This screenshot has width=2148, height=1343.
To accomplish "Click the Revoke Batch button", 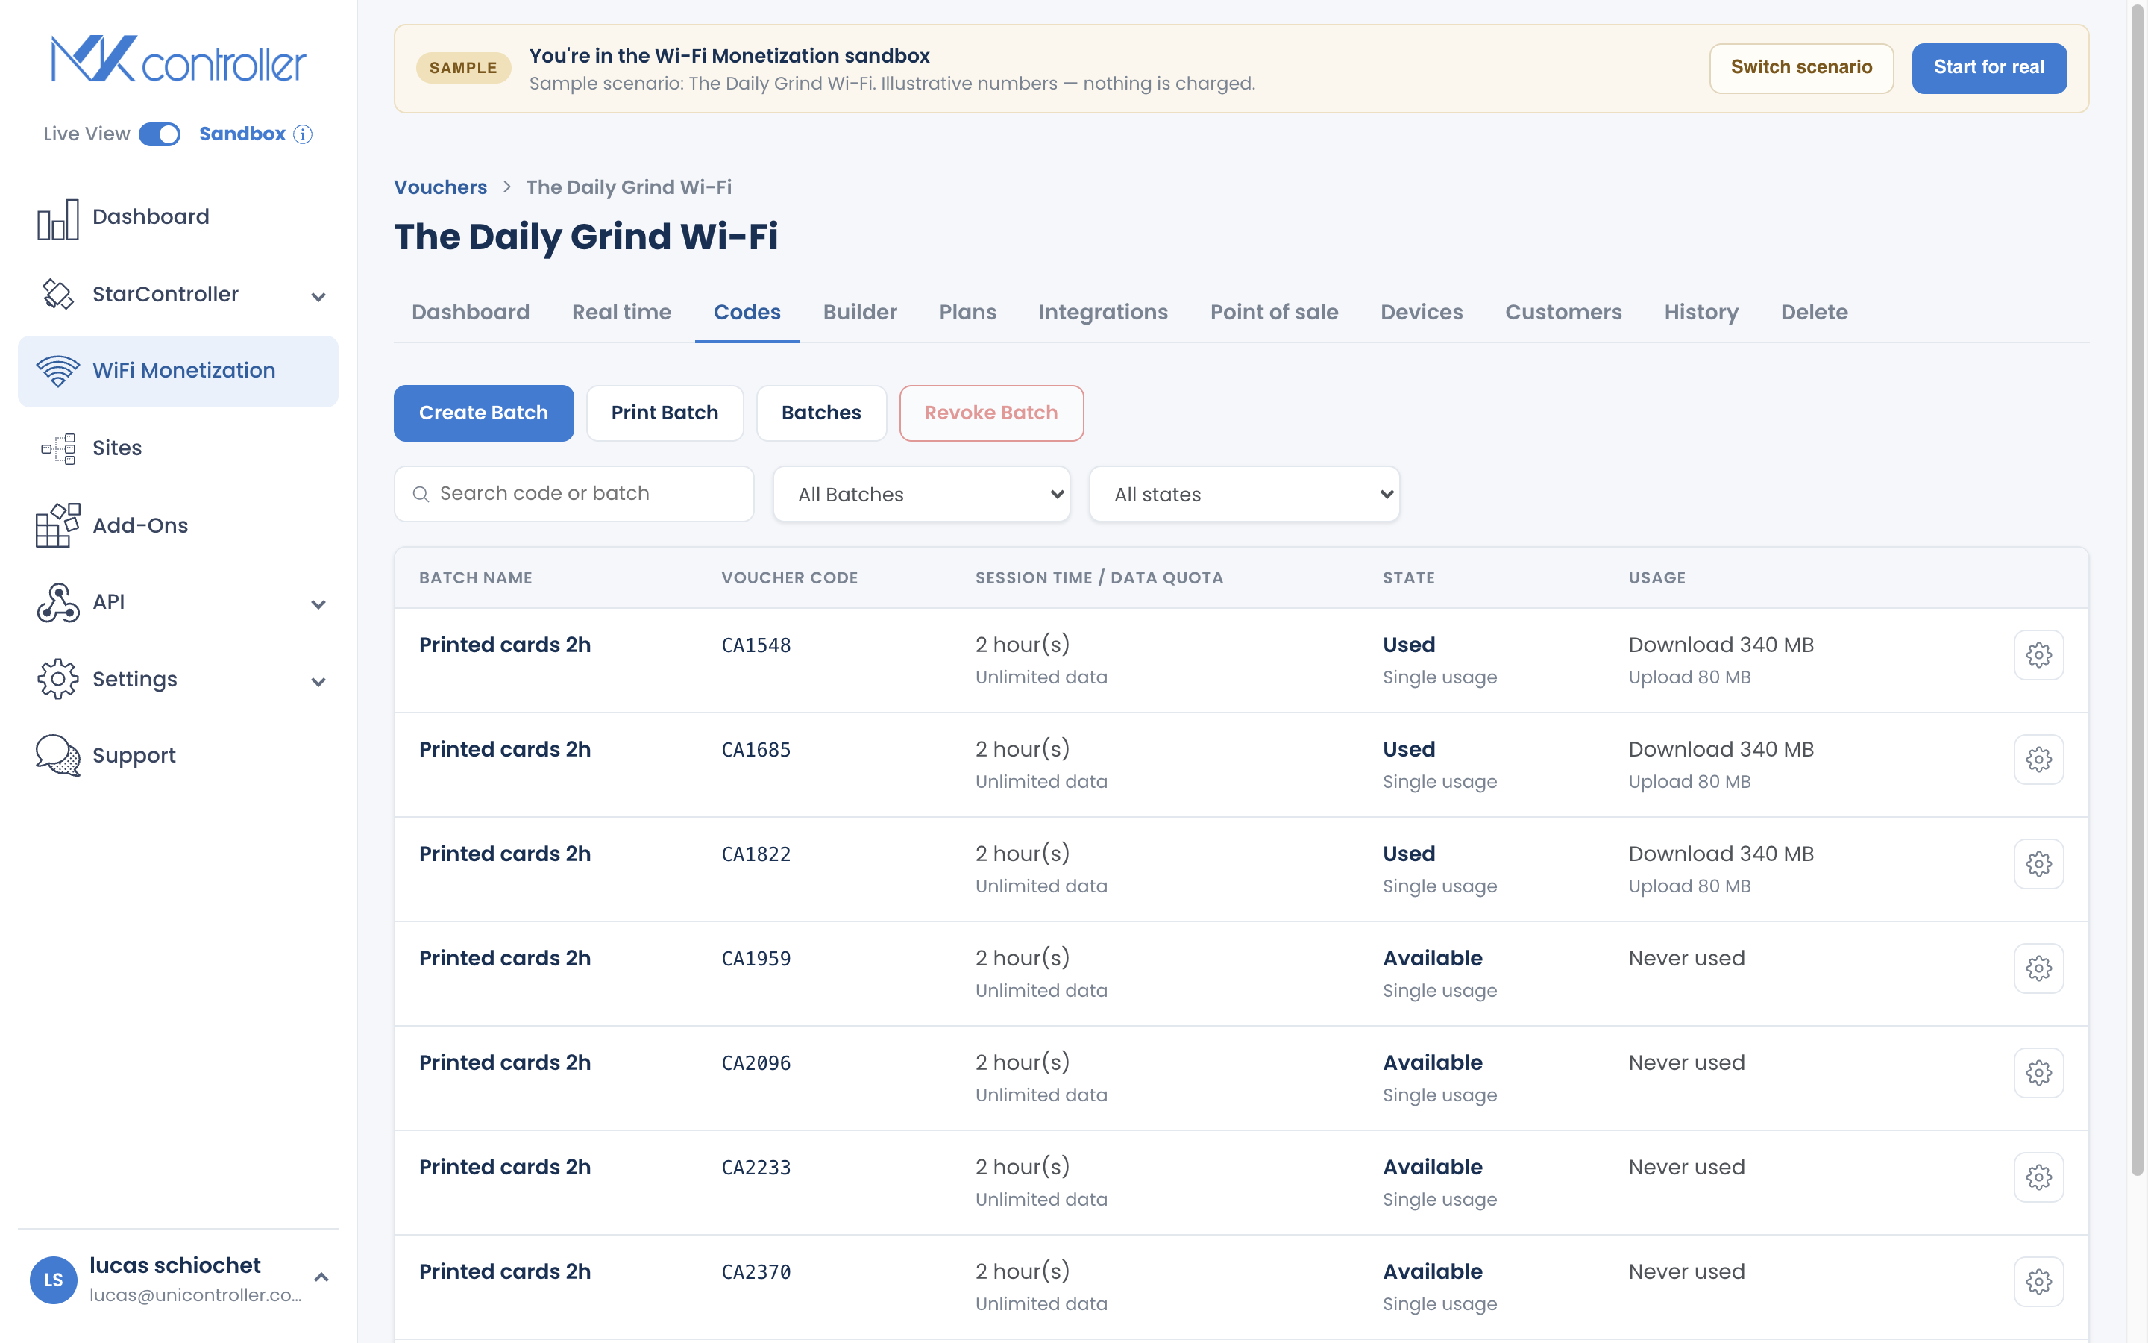I will [x=990, y=413].
